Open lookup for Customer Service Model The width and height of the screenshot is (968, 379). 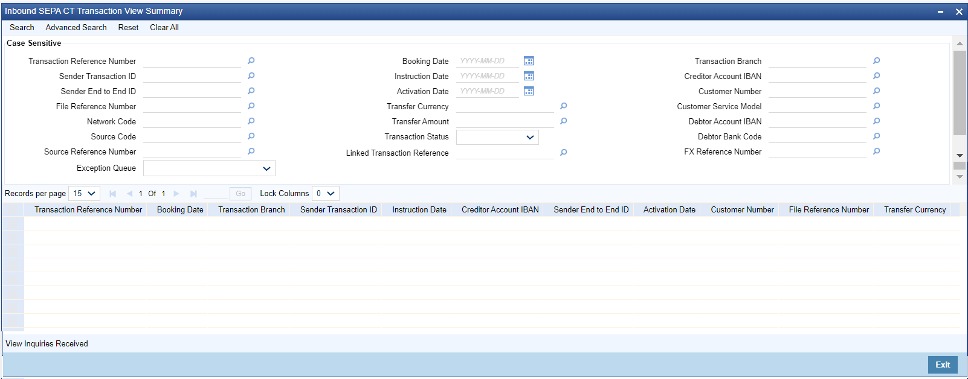(x=877, y=106)
